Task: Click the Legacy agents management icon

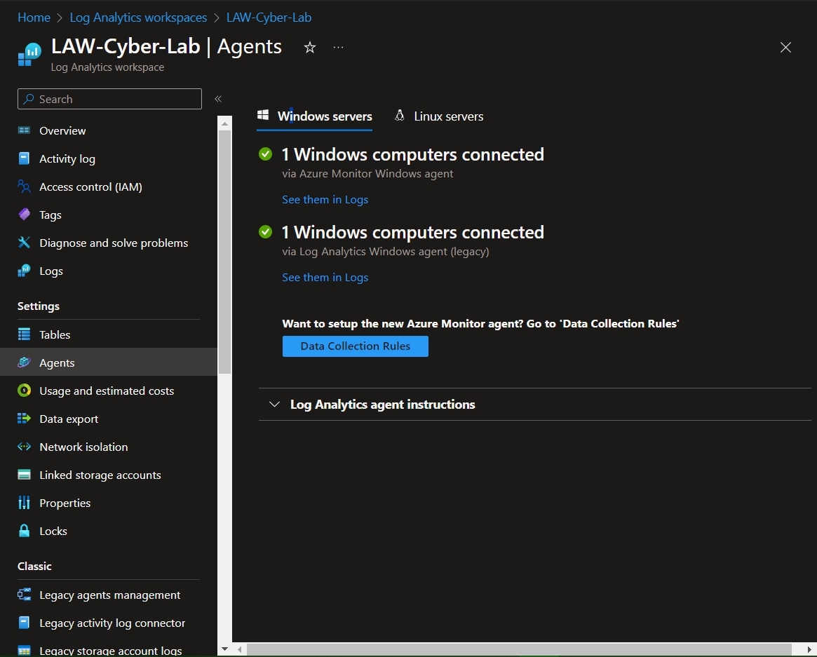Action: coord(24,595)
